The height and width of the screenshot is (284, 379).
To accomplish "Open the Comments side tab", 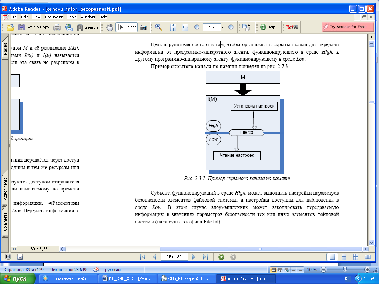I will (x=5, y=222).
